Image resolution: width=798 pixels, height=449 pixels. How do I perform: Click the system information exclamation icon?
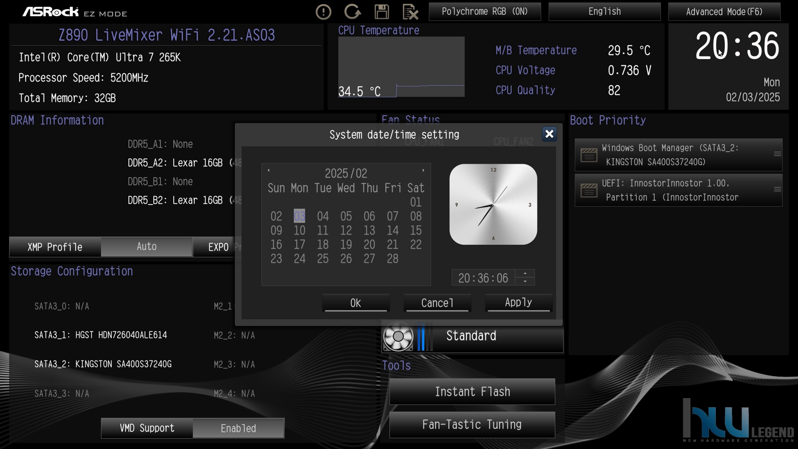pyautogui.click(x=323, y=12)
